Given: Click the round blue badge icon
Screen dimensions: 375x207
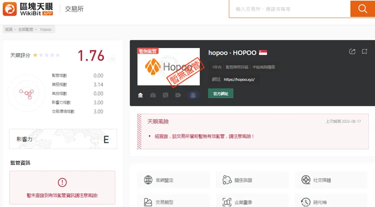Looking at the screenshot, I should tap(193, 95).
